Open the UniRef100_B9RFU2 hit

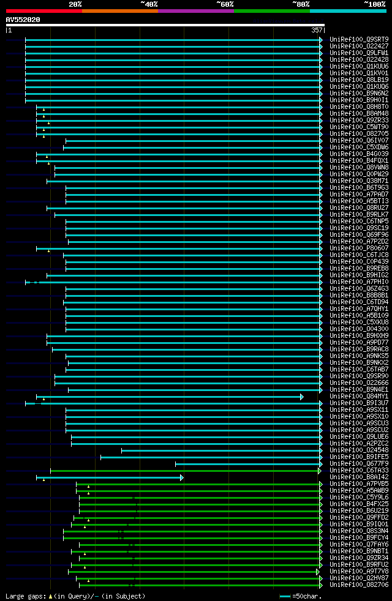tap(359, 565)
